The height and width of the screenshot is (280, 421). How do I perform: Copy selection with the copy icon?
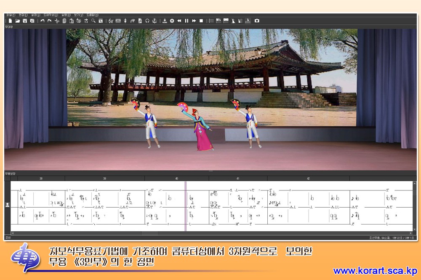coord(64,21)
